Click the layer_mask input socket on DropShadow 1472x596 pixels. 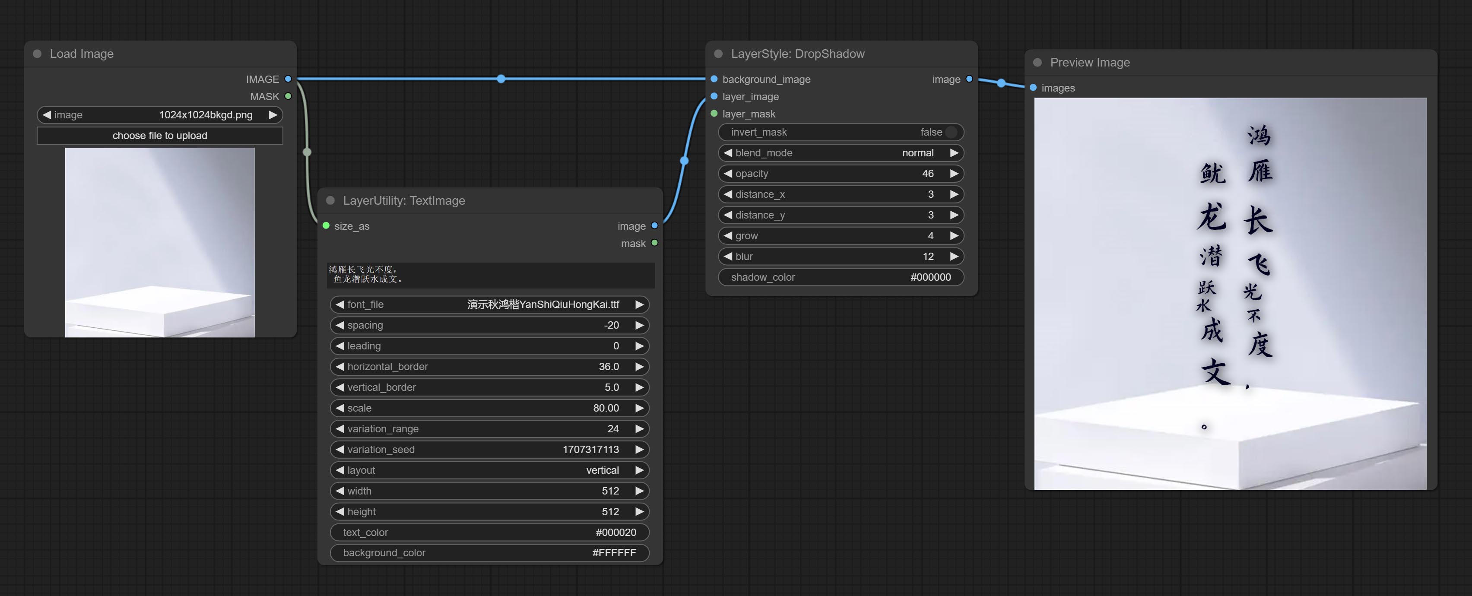point(714,114)
